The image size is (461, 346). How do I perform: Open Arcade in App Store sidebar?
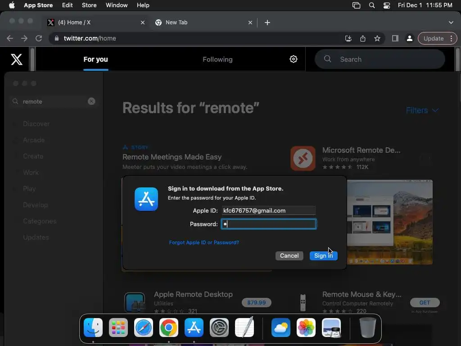34,140
